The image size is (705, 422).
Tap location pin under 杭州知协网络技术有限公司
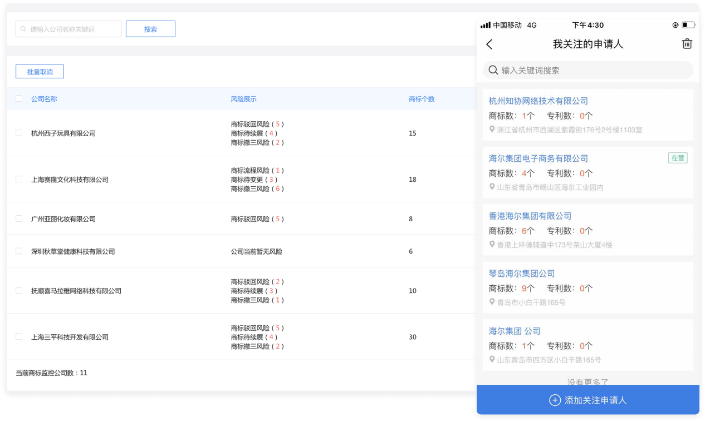(x=492, y=130)
